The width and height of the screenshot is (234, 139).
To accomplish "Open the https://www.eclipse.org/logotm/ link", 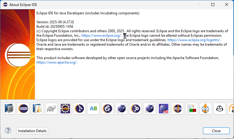I will pyautogui.click(x=194, y=40).
